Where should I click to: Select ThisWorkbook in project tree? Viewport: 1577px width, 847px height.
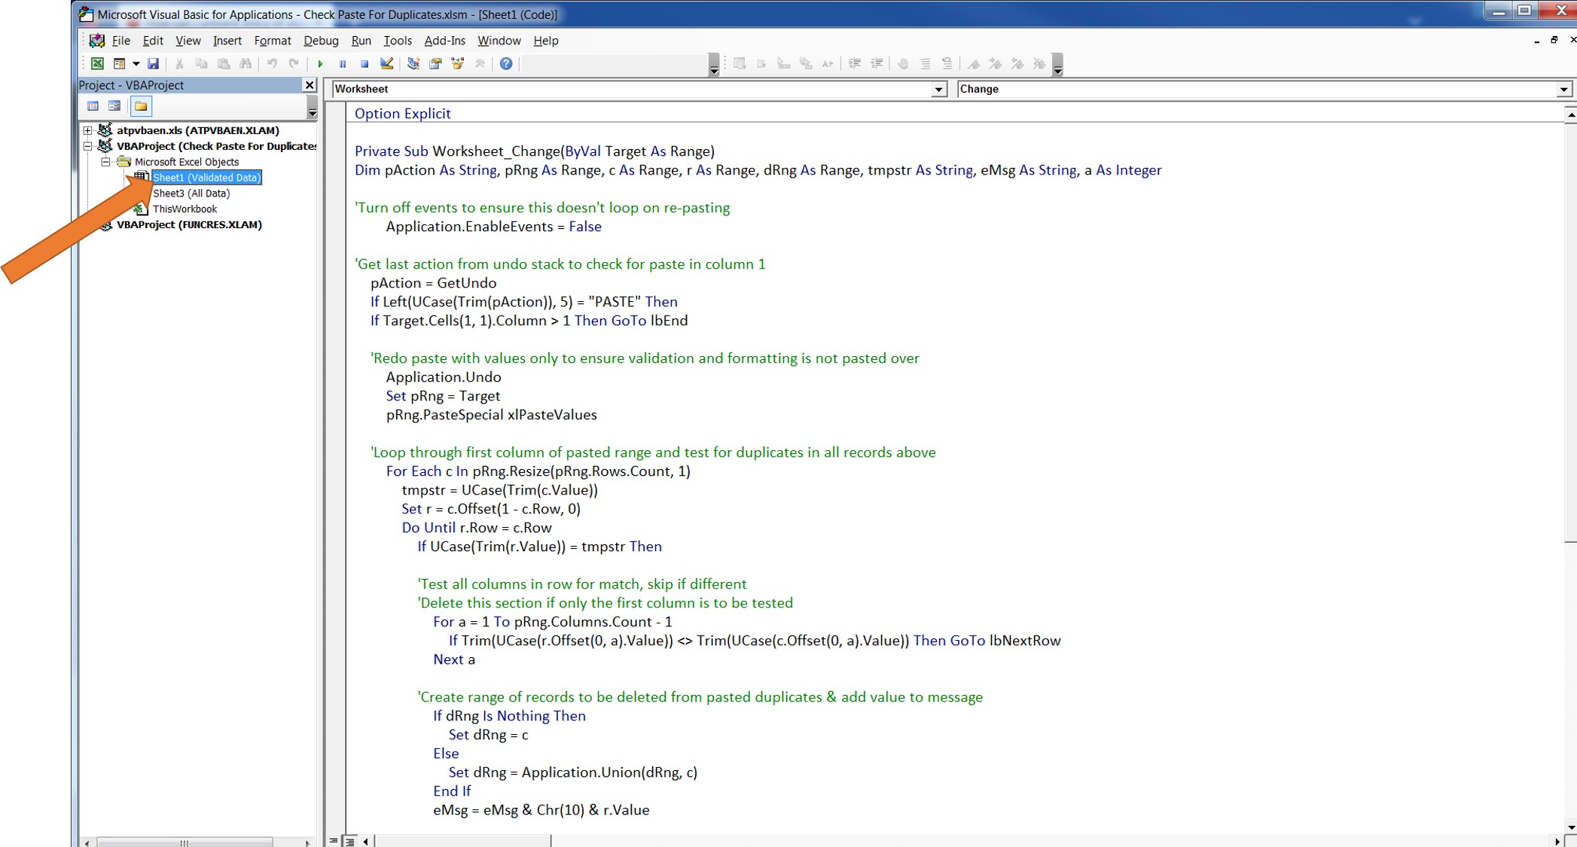[x=185, y=209]
